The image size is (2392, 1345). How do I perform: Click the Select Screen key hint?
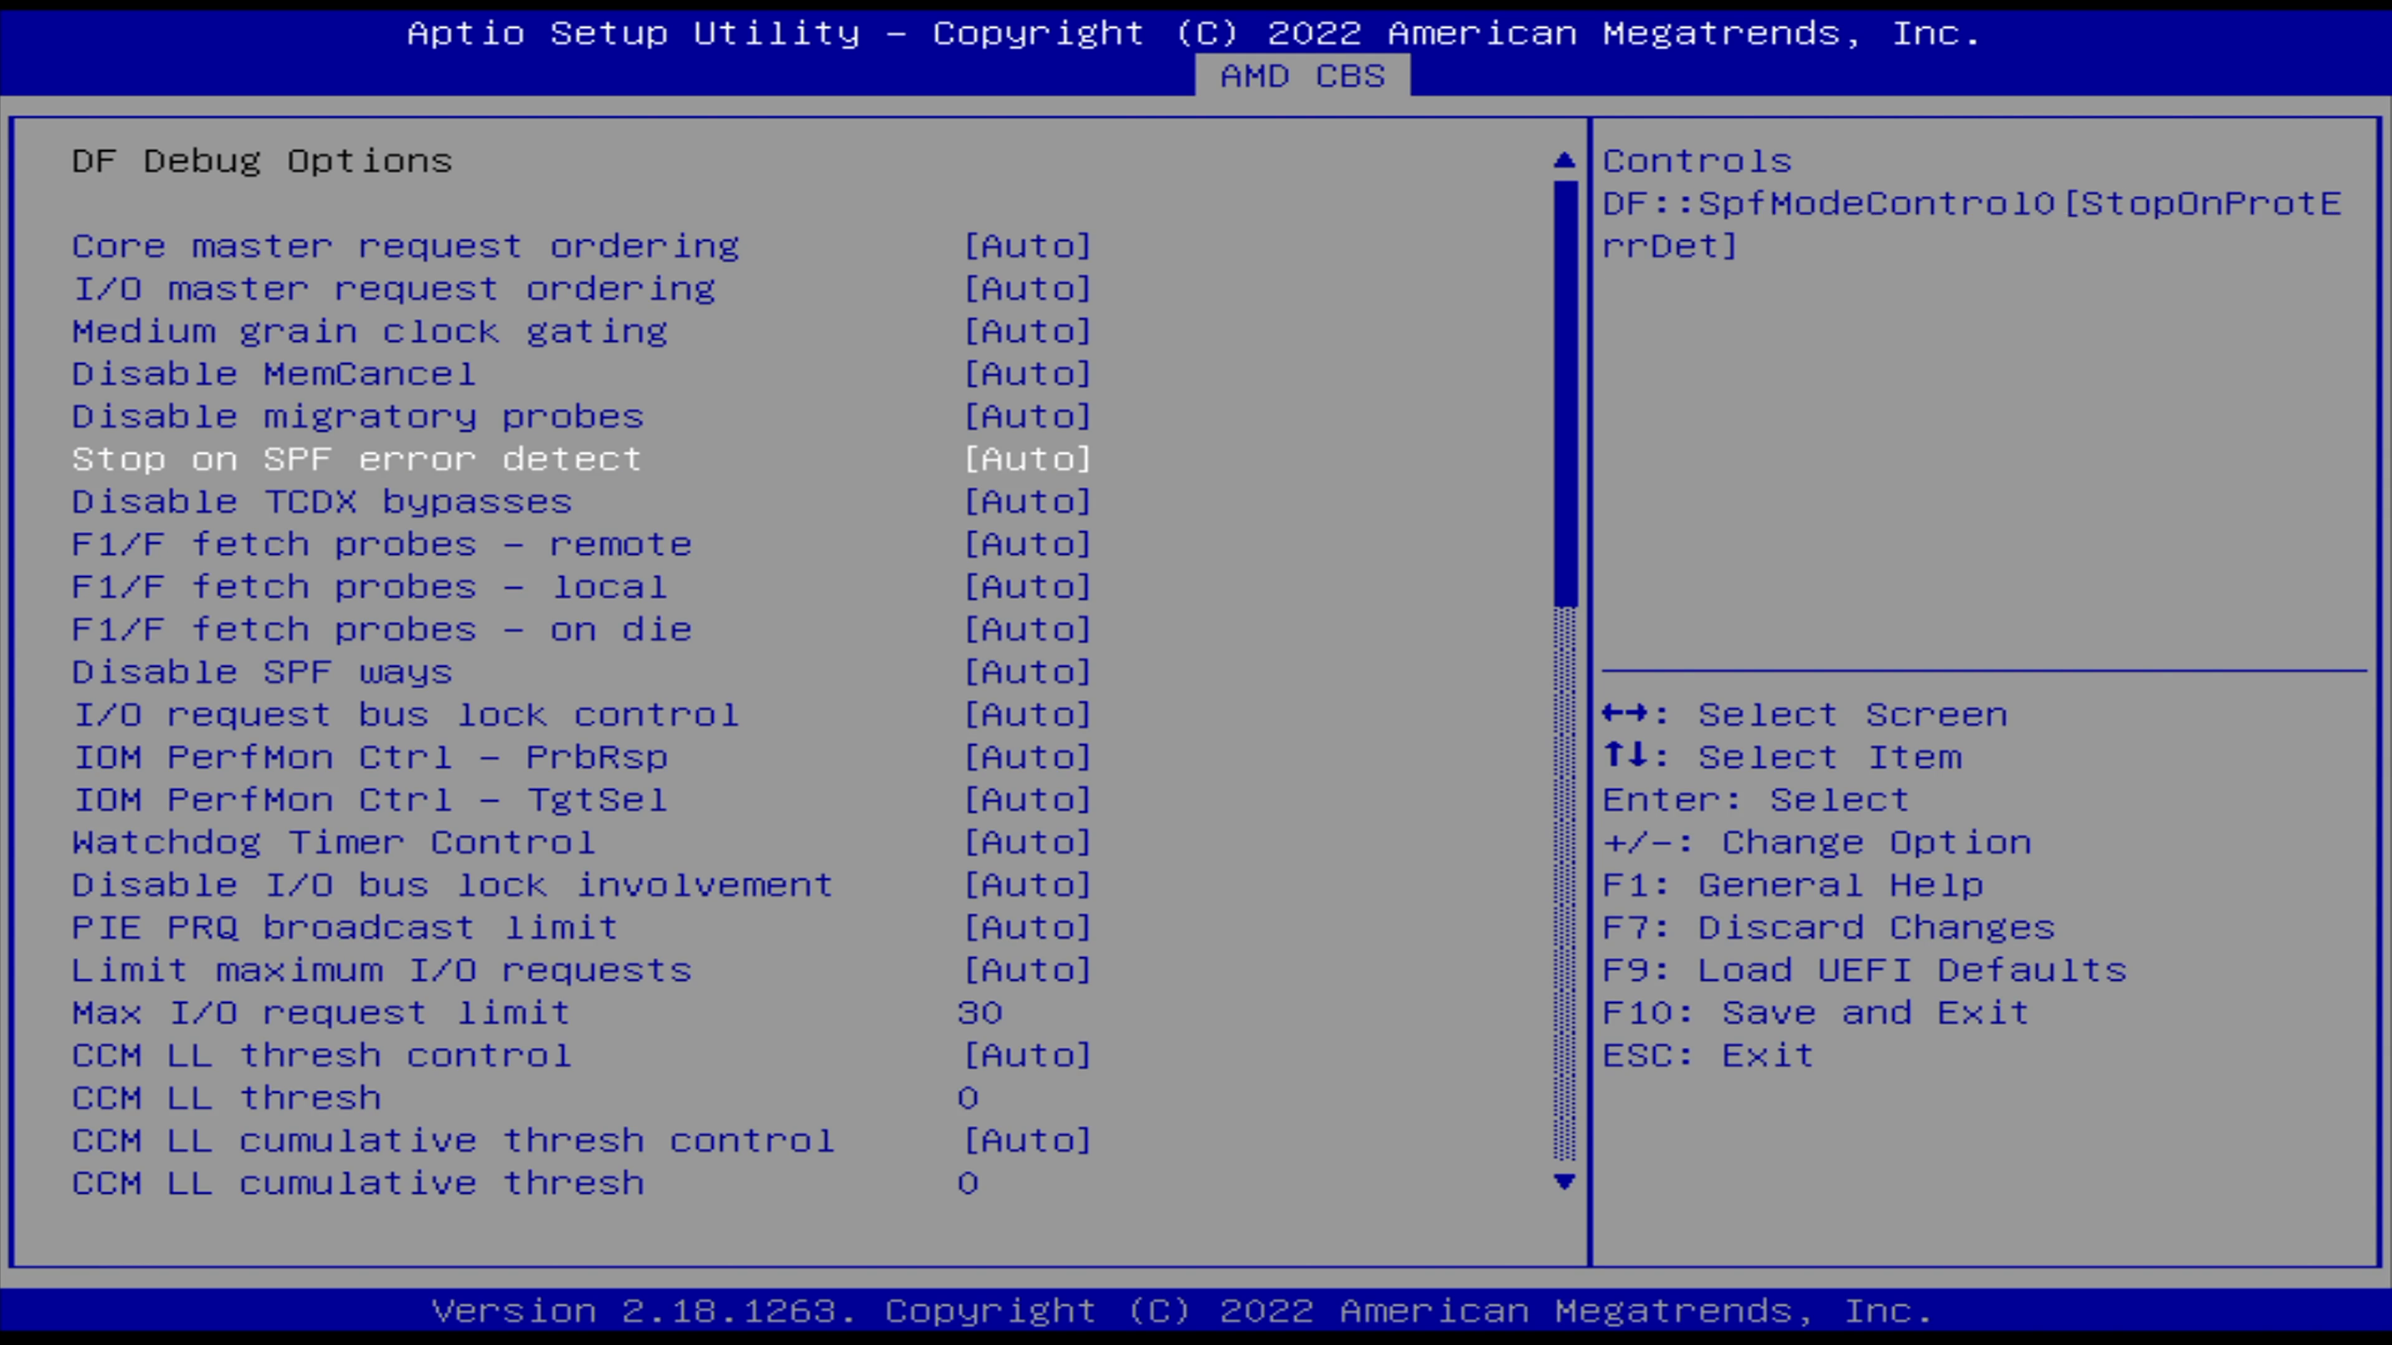point(1805,715)
